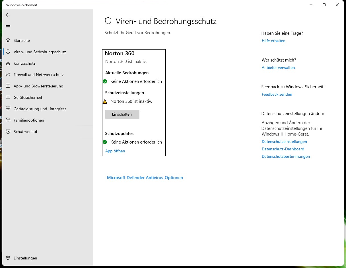
Task: Click the shield icon beside page title
Action: pyautogui.click(x=108, y=21)
